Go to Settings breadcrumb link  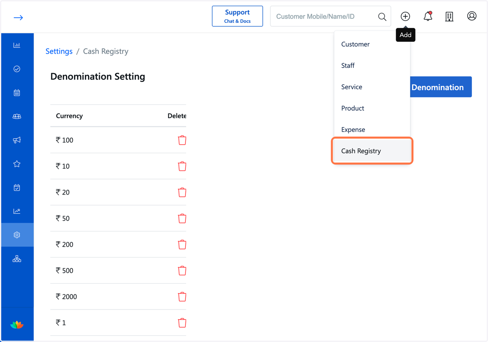click(59, 51)
